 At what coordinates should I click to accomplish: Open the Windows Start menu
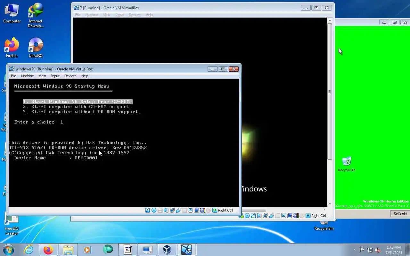click(9, 250)
